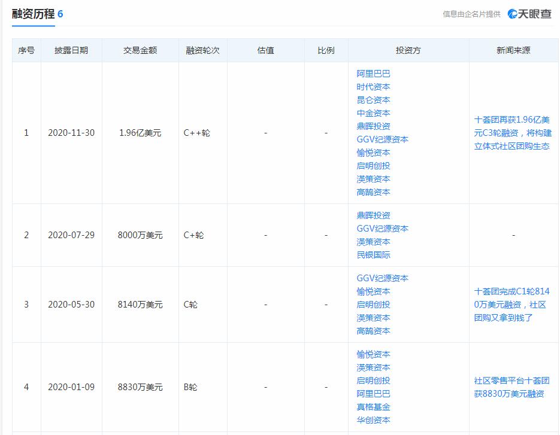
Task: Click 鼎晖投资 in the 2020-07-29 row
Action: click(x=373, y=215)
